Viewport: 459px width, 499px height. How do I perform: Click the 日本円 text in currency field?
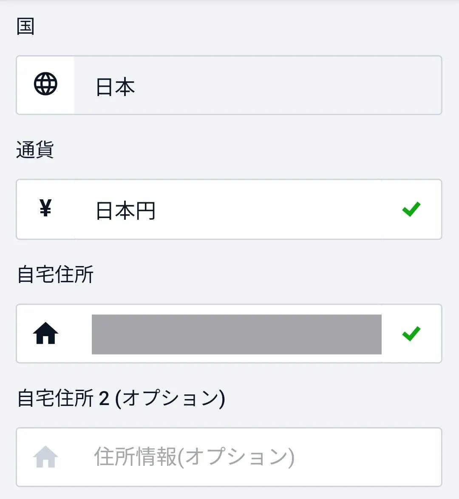(126, 211)
